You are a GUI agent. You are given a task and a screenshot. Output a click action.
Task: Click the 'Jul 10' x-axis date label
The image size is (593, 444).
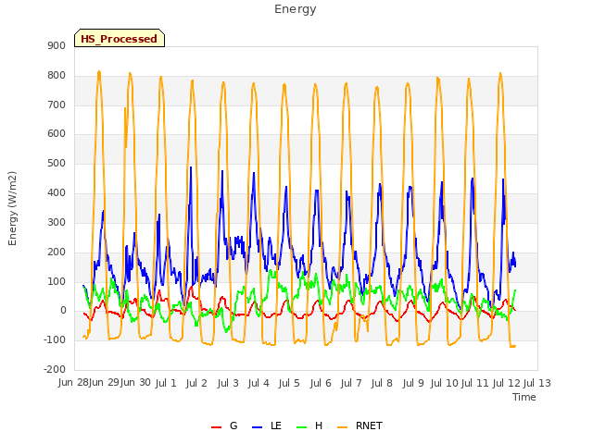click(445, 383)
